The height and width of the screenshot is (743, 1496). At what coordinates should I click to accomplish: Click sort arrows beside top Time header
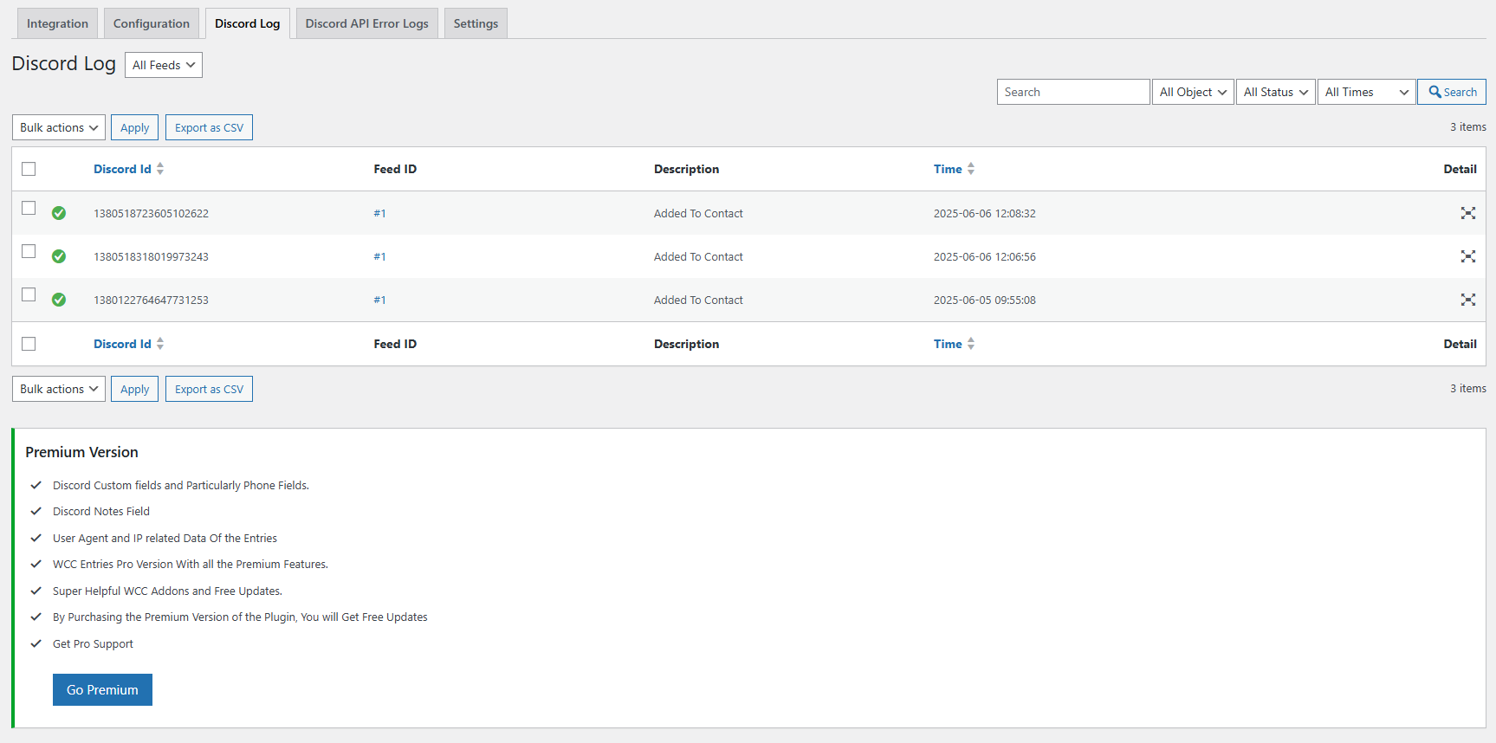point(971,169)
